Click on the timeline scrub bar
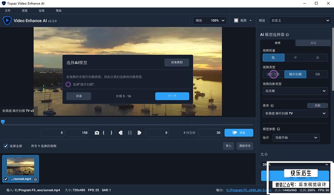The width and height of the screenshot is (334, 195). click(128, 125)
